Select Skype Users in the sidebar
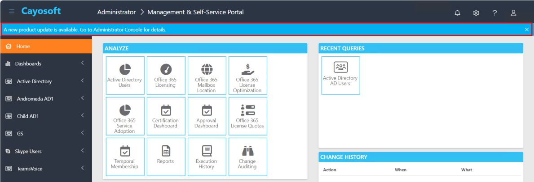The width and height of the screenshot is (534, 182). [46, 151]
